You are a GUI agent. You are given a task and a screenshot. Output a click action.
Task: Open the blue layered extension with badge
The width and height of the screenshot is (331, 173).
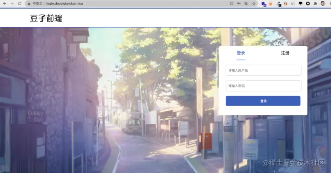[x=264, y=4]
